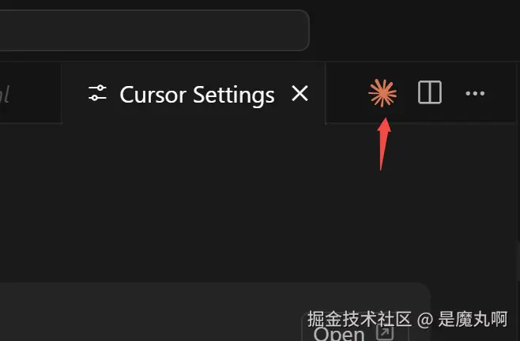Open Claude Code via the orange starburst icon

[x=382, y=93]
